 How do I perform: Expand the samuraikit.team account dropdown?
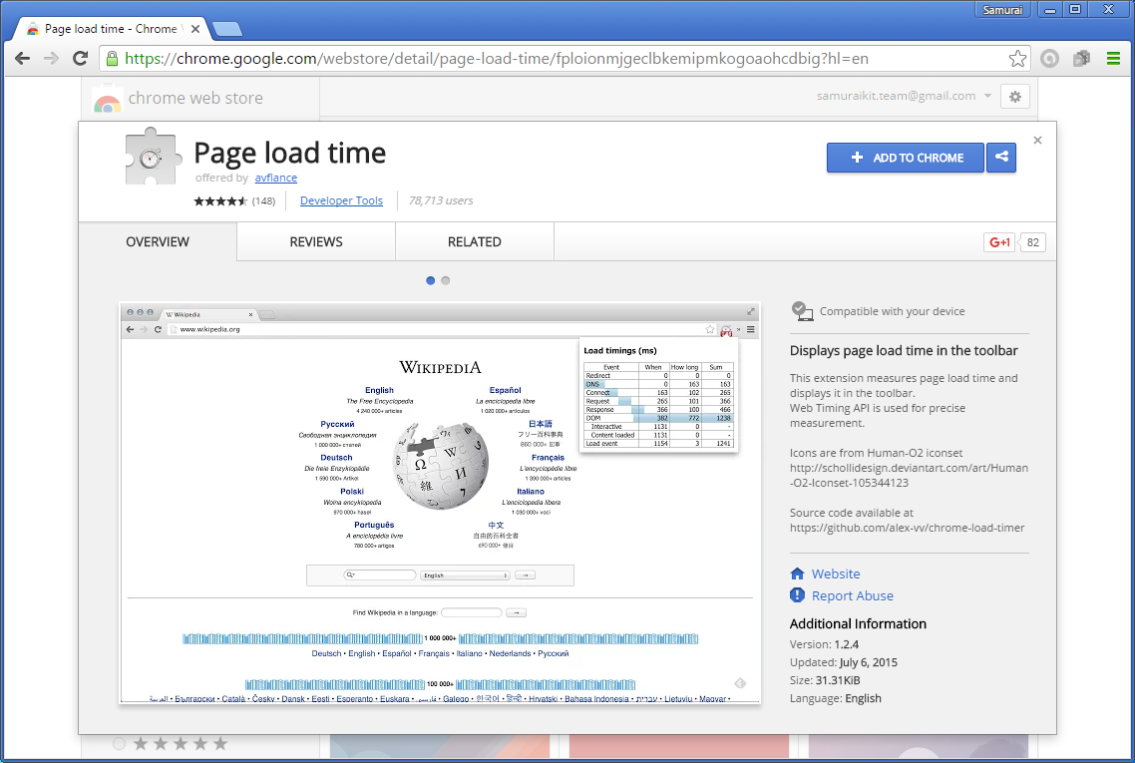[x=987, y=96]
